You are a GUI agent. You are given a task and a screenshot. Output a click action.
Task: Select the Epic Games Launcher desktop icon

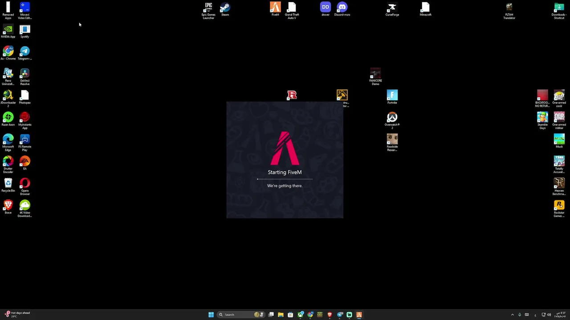[x=208, y=11]
